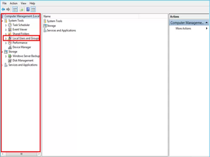The height and width of the screenshot is (157, 210).
Task: Open More Actions in the Actions pane
Action: [189, 29]
